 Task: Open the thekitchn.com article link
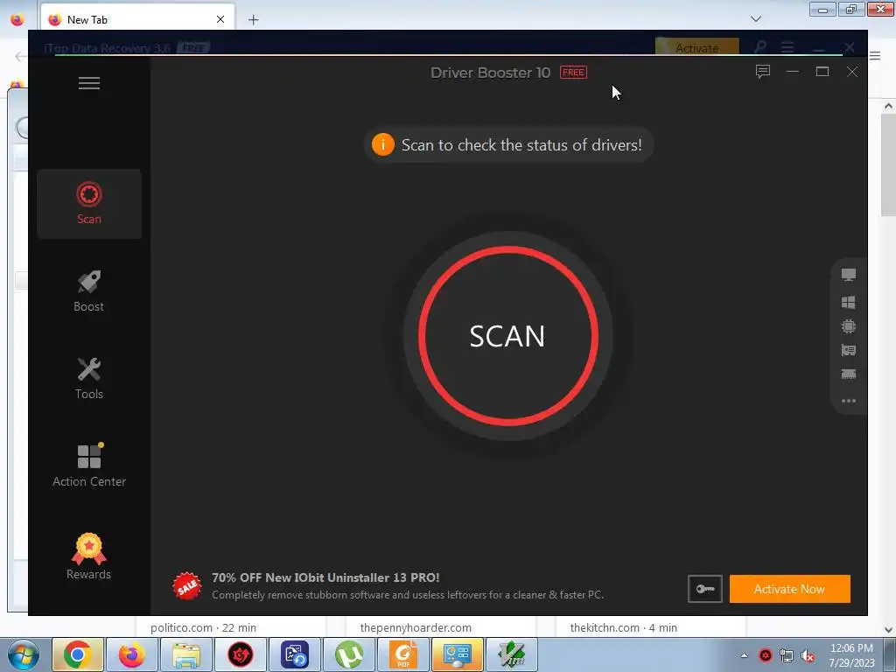click(623, 627)
